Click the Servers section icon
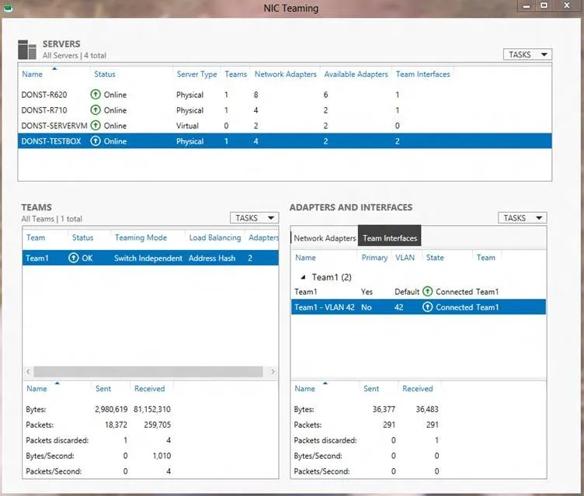Image resolution: width=584 pixels, height=496 pixels. (27, 50)
